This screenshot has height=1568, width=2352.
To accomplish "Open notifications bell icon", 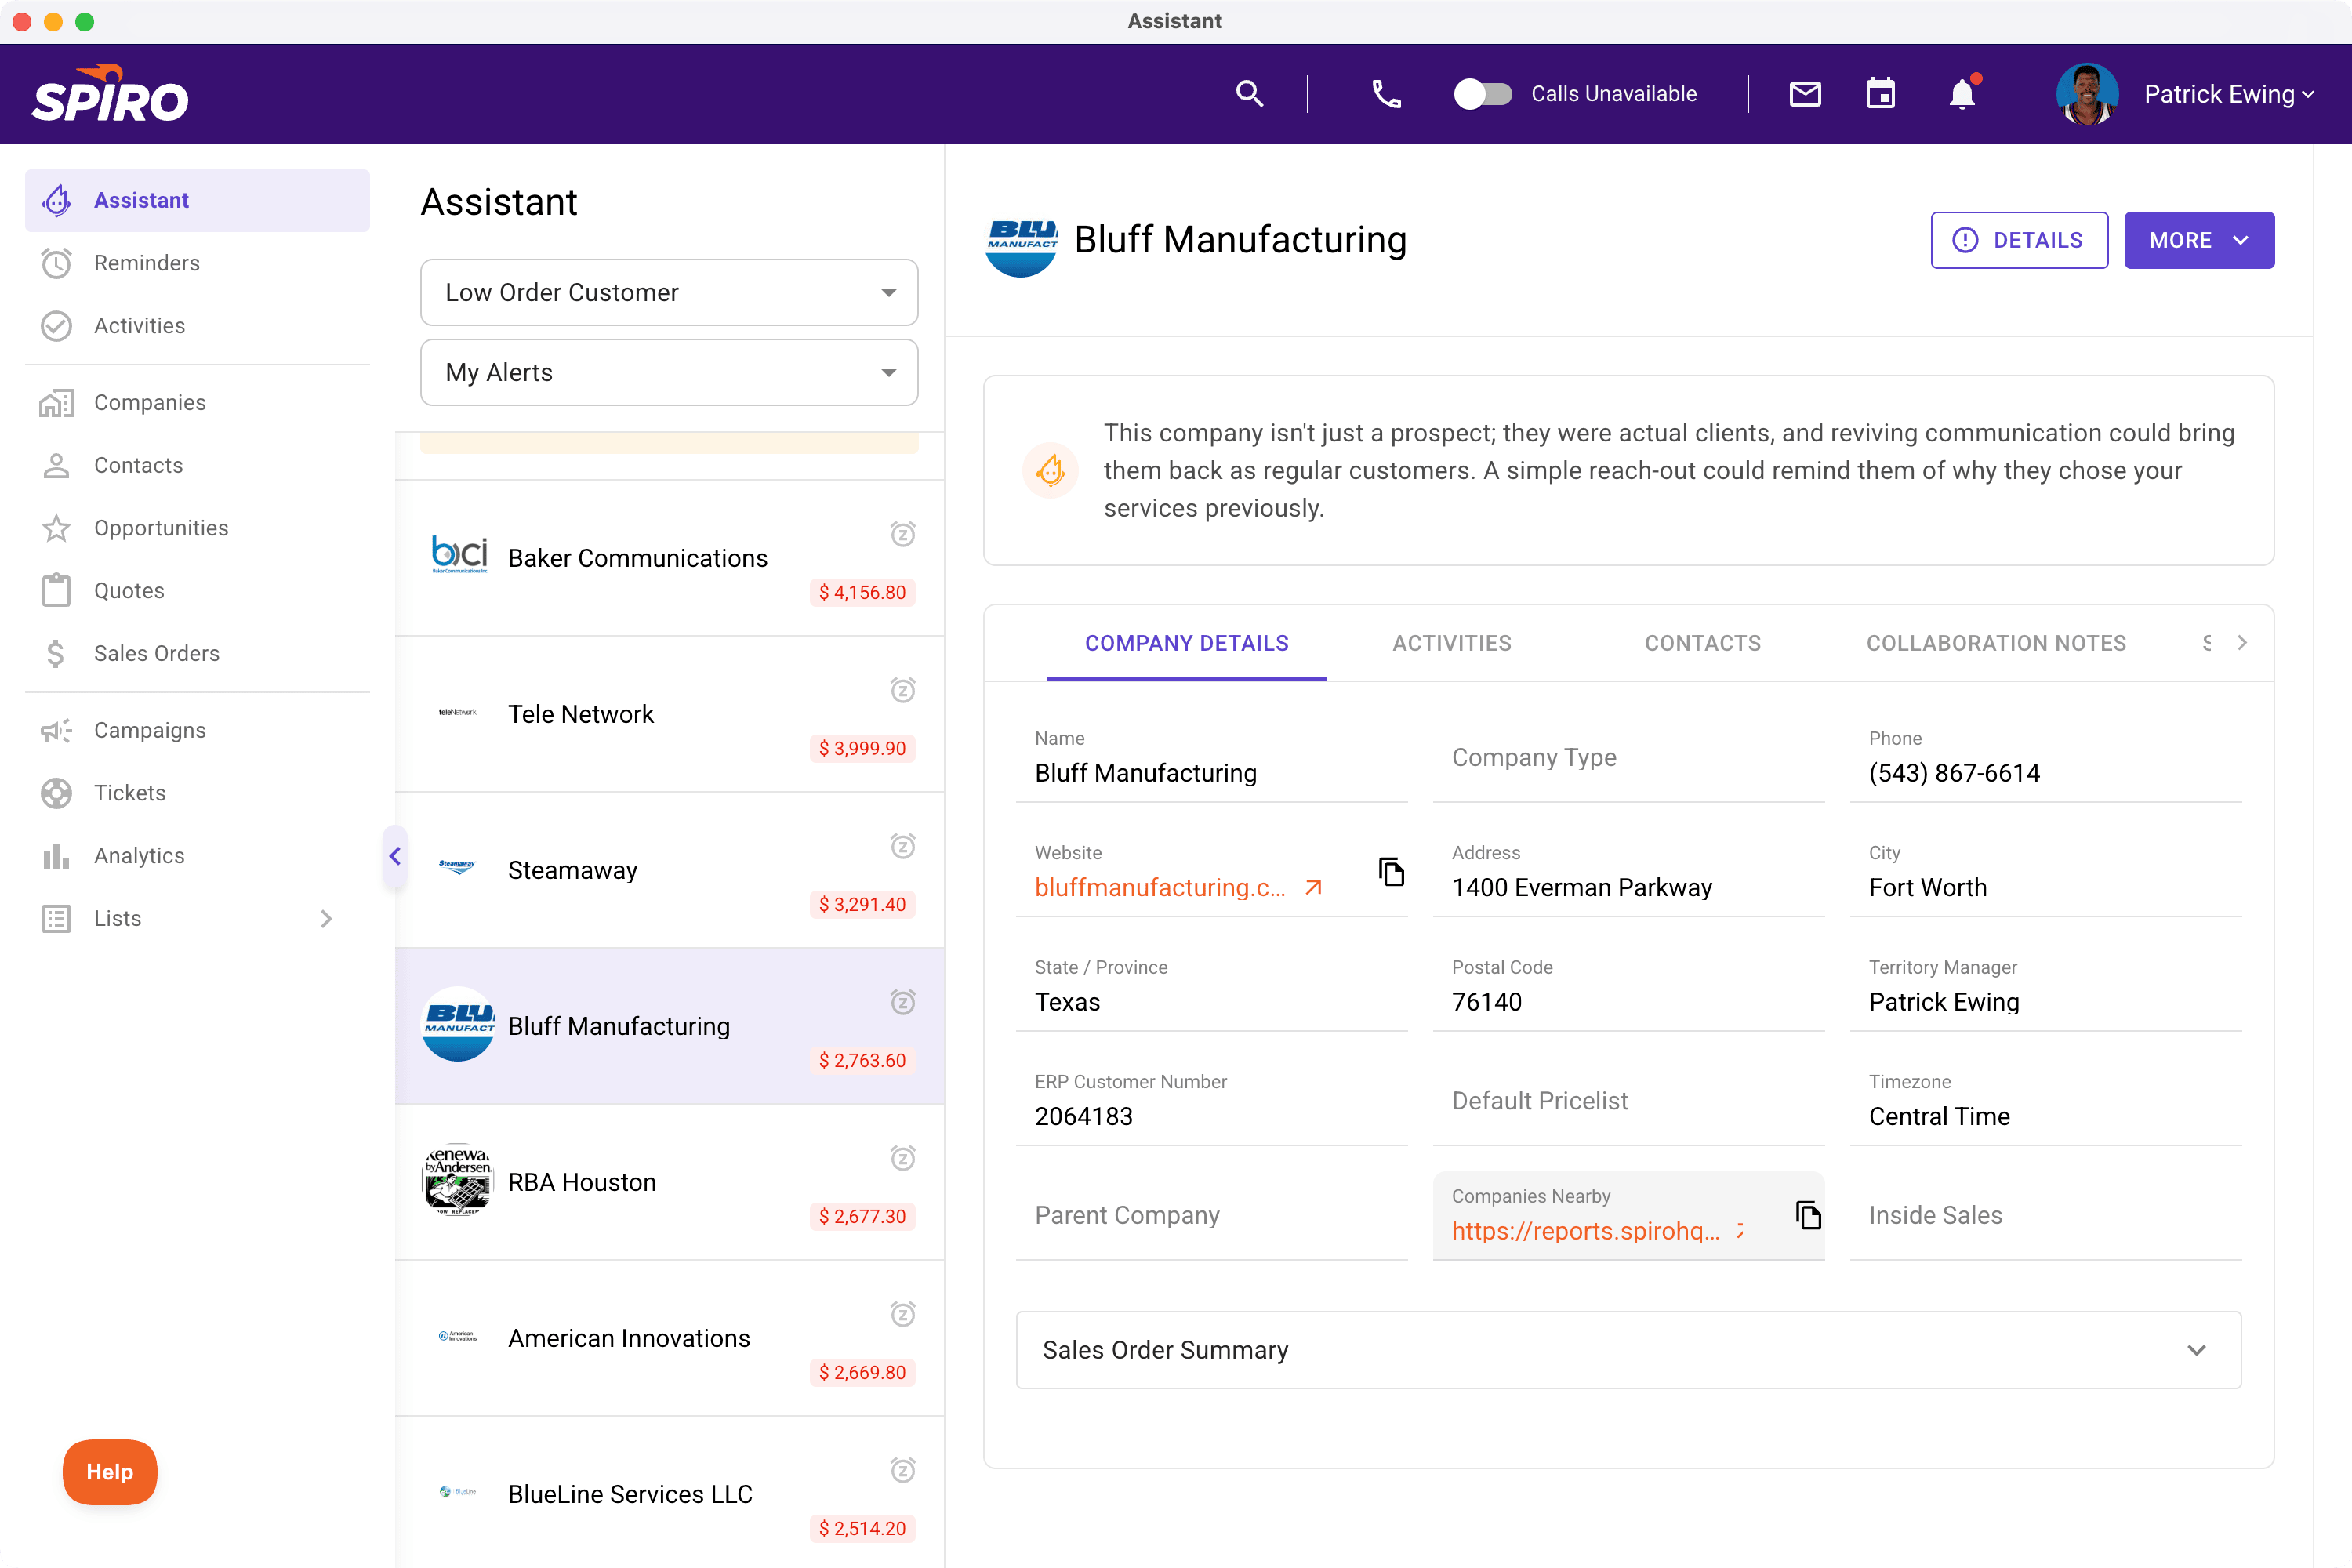I will (1962, 94).
